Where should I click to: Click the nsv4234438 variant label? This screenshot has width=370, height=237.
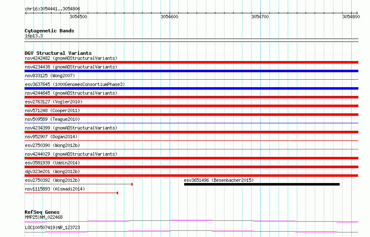coord(71,67)
